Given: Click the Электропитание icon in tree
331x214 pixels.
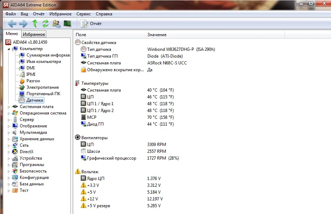Looking at the screenshot, I should [22, 87].
